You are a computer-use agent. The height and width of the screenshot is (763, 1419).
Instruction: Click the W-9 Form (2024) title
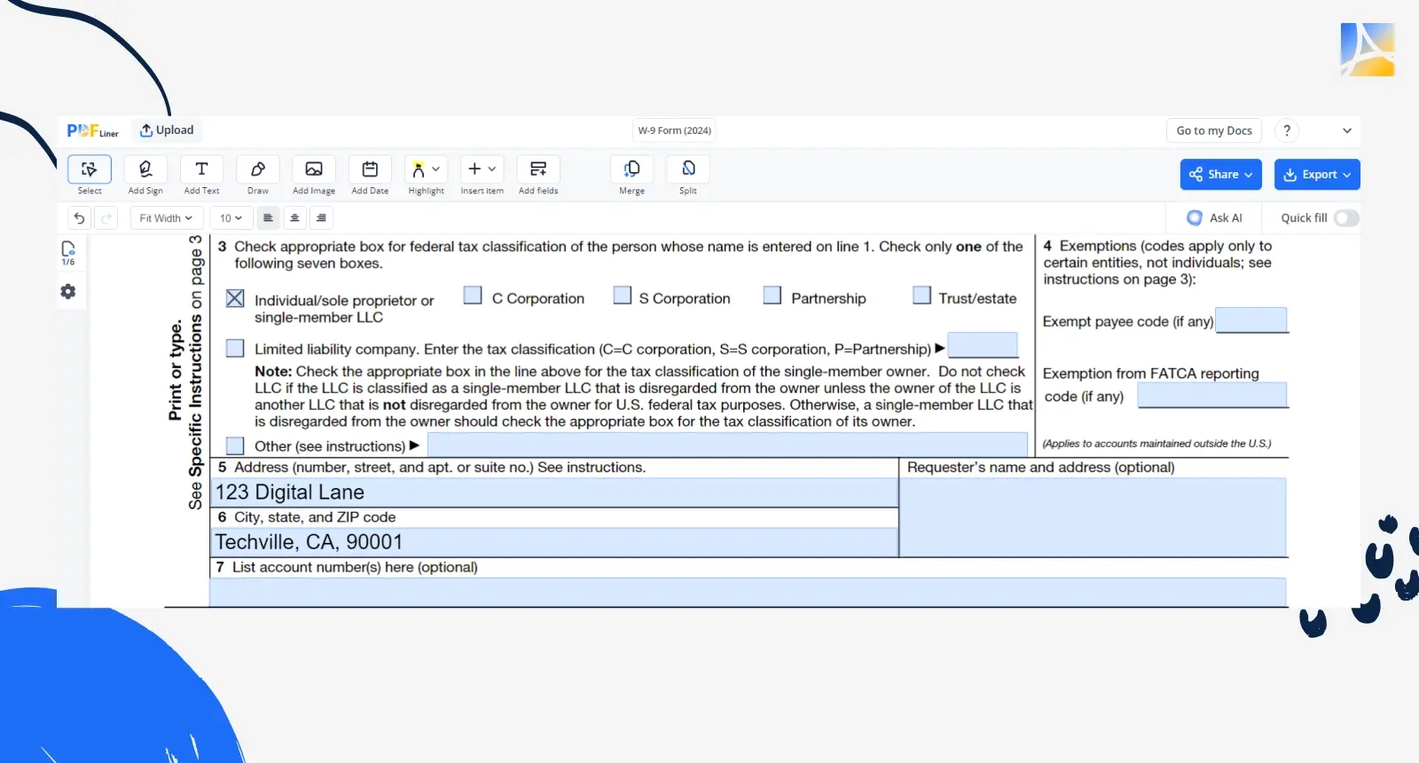pyautogui.click(x=675, y=130)
